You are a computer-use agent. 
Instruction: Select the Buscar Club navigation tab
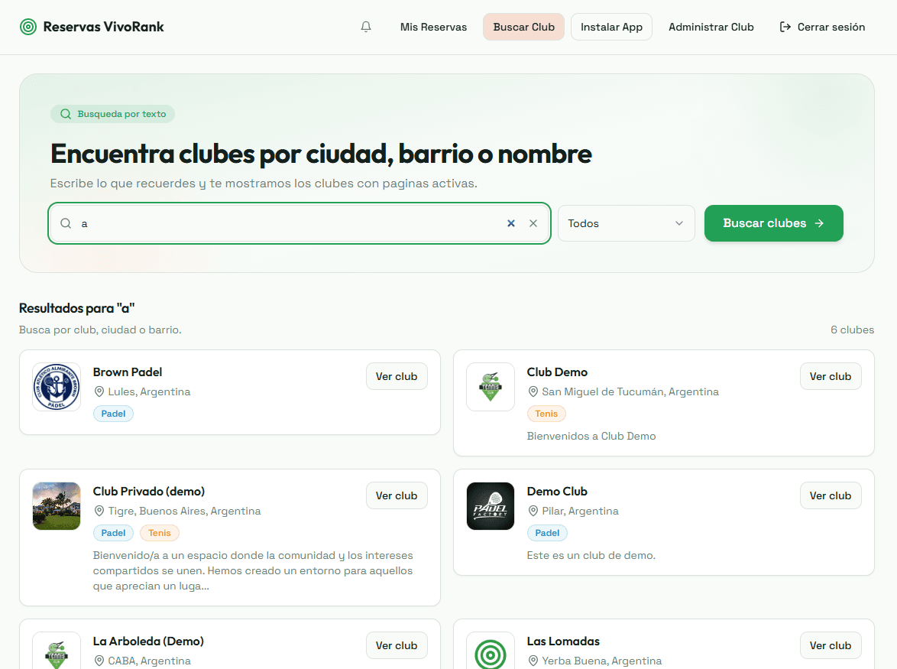click(x=523, y=27)
